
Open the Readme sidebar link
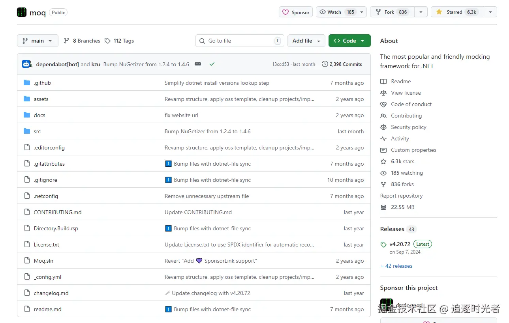[x=401, y=81]
